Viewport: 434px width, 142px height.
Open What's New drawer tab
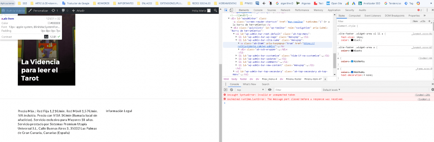click(x=250, y=84)
